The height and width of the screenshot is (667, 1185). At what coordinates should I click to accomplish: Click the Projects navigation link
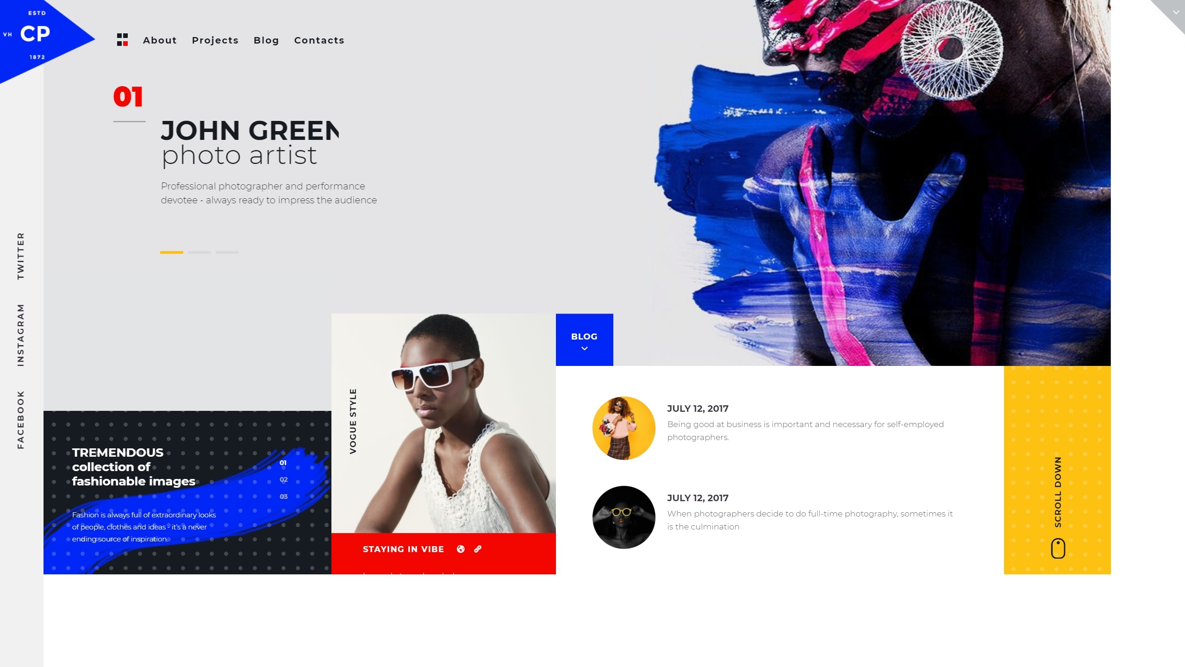(x=215, y=40)
